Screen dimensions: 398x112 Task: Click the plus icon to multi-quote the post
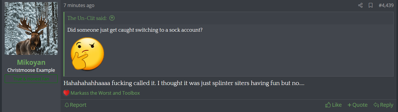349,105
